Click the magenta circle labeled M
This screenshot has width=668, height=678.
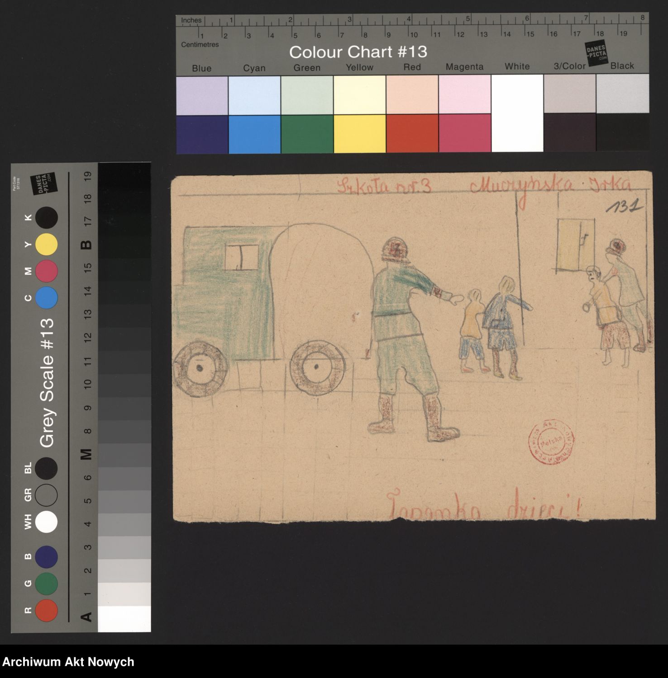pos(47,271)
